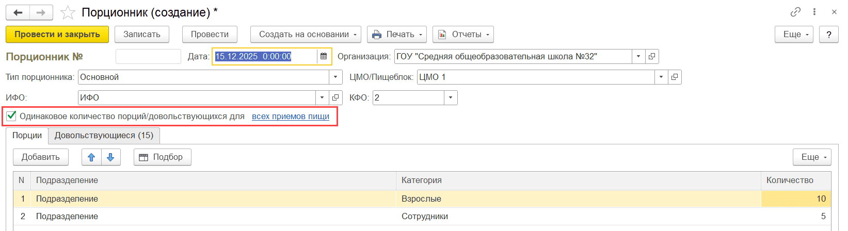Uncheck the equal portions count checkbox

coord(11,116)
